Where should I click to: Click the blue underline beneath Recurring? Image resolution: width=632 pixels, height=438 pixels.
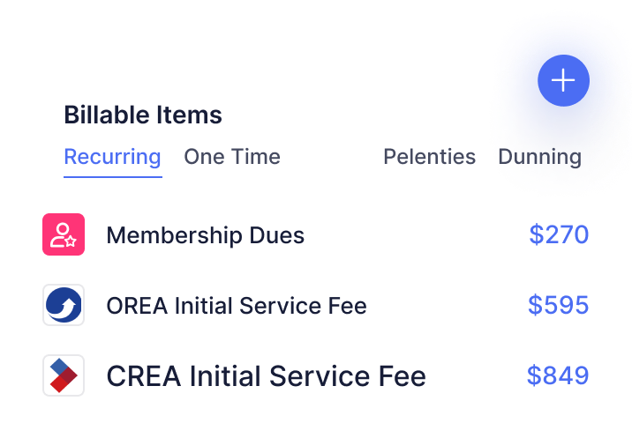112,176
